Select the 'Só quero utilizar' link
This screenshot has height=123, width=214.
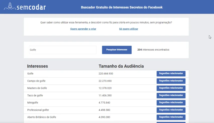pyautogui.click(x=129, y=29)
